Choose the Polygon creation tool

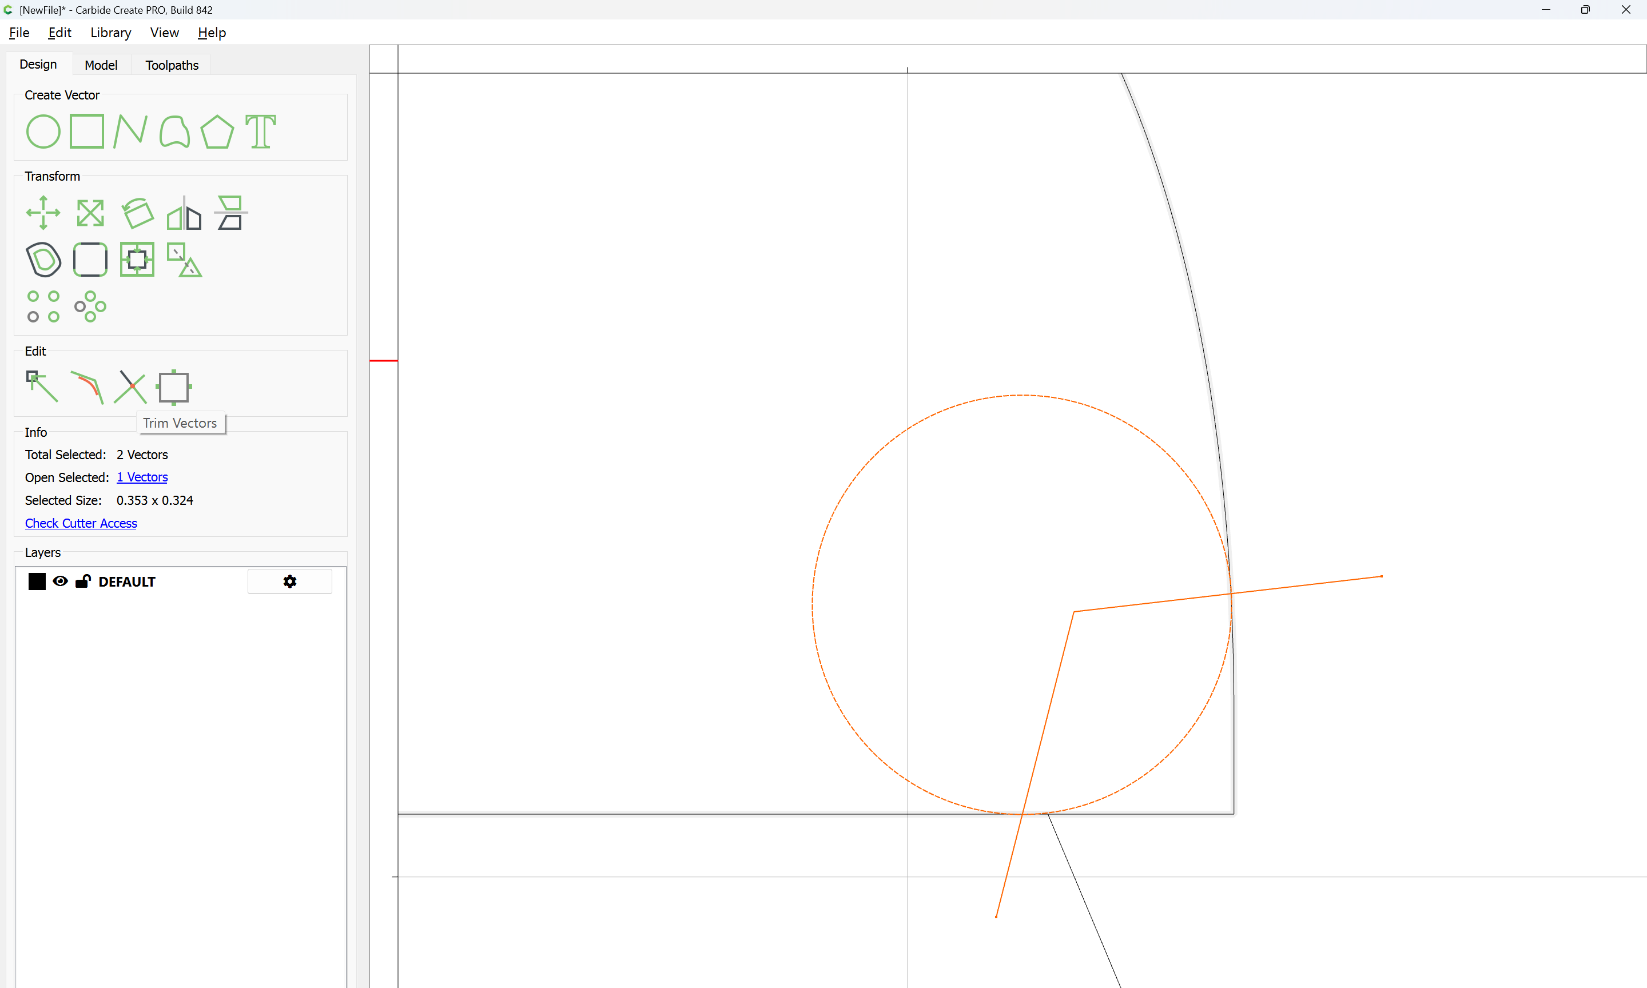point(217,131)
